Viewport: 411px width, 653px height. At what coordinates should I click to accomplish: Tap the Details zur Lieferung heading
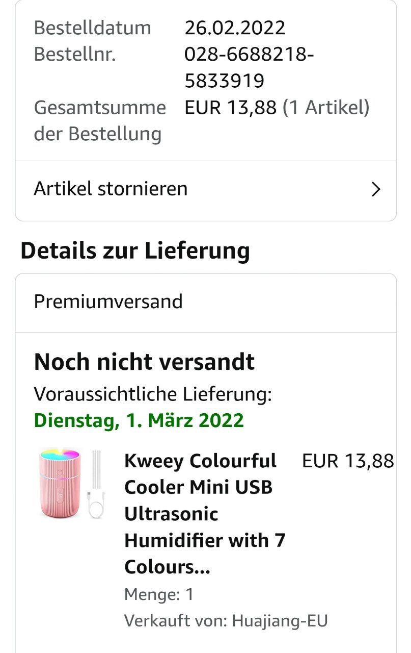[135, 251]
